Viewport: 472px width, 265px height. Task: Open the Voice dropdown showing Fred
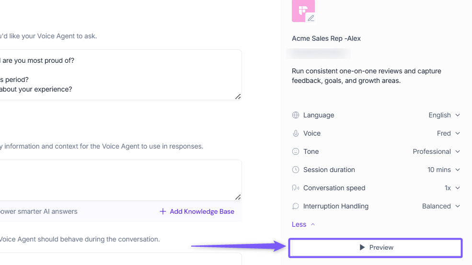449,133
